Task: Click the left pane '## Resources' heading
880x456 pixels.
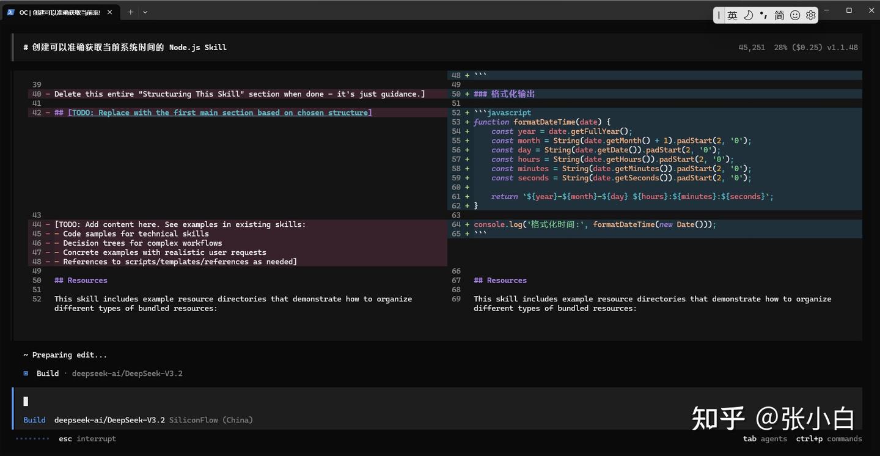Action: 81,280
